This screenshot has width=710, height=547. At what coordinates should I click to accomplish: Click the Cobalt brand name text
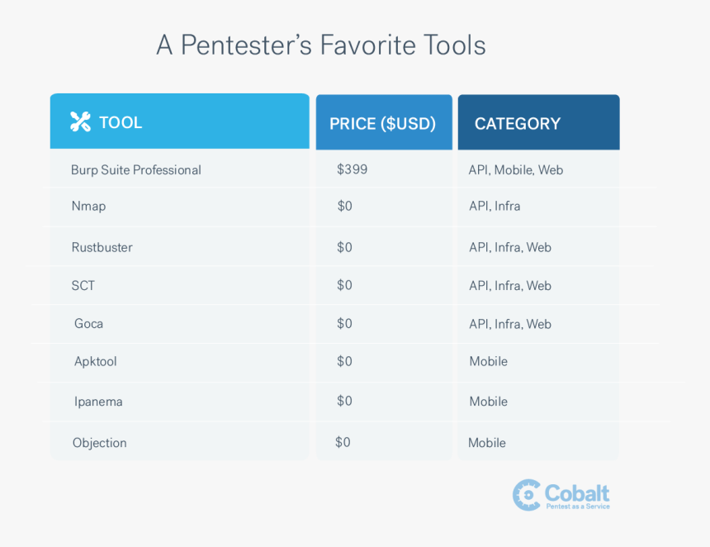tap(577, 492)
